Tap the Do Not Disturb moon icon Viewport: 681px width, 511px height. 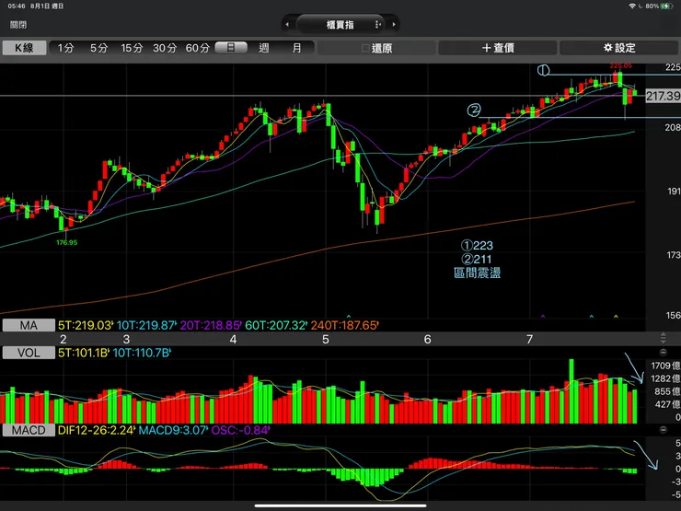point(641,6)
